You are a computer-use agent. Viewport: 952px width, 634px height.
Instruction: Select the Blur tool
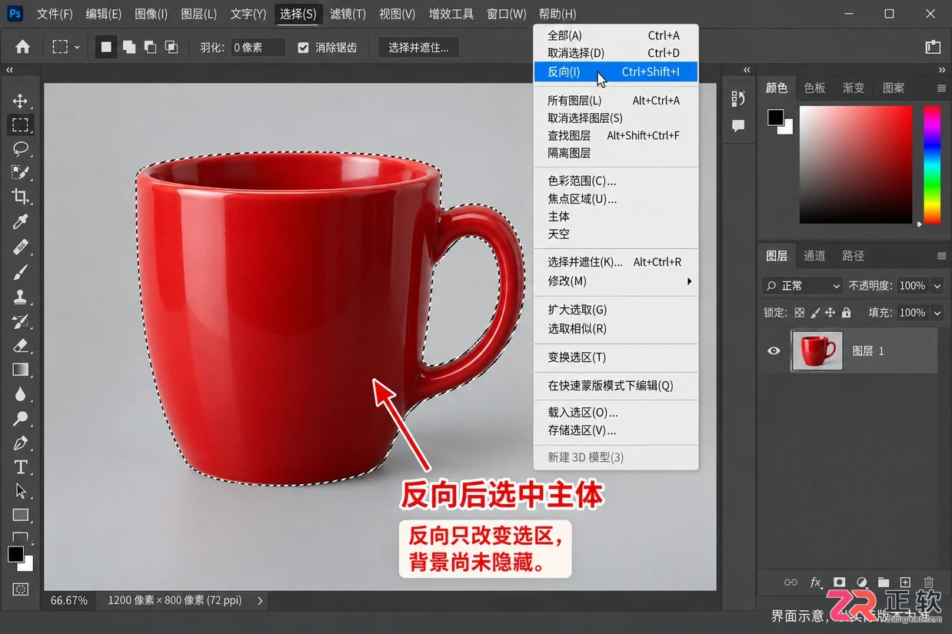[x=21, y=394]
